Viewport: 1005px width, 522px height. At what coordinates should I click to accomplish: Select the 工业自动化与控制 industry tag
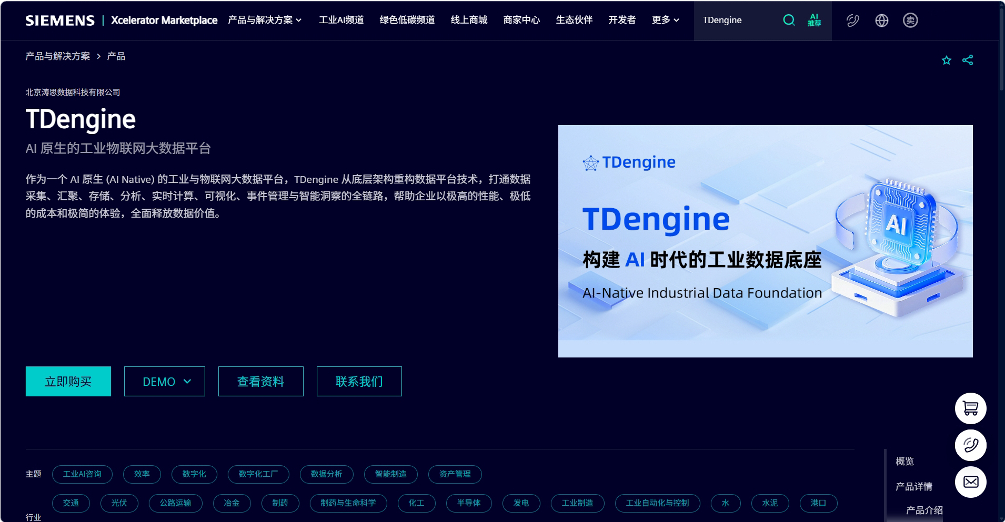coord(658,503)
